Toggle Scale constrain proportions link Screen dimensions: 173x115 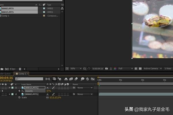pos(48,97)
